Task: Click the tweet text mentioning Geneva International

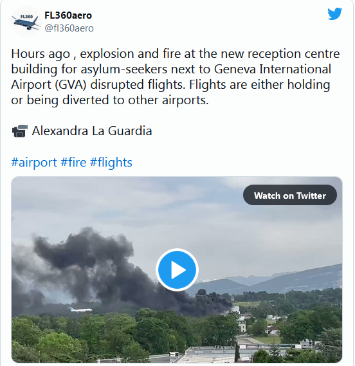Action: (273, 69)
